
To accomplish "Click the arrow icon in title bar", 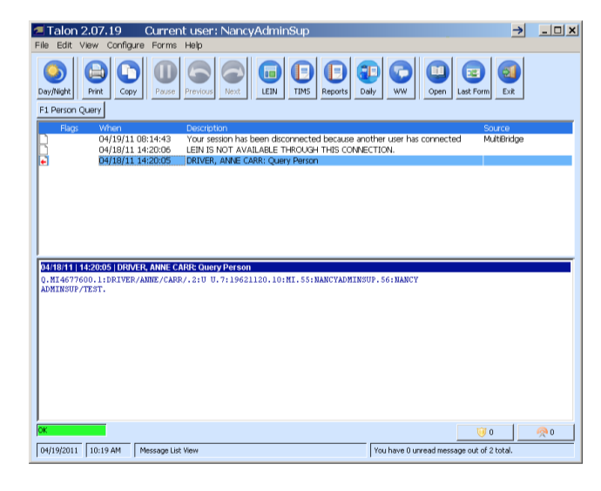I will [518, 30].
